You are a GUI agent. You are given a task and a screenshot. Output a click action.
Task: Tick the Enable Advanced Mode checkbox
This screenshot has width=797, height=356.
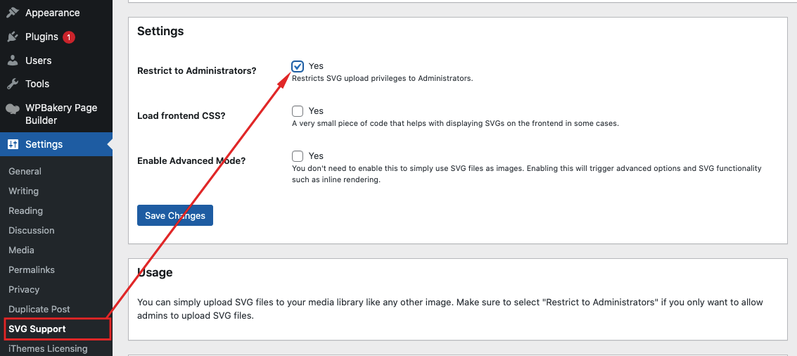[x=298, y=156]
